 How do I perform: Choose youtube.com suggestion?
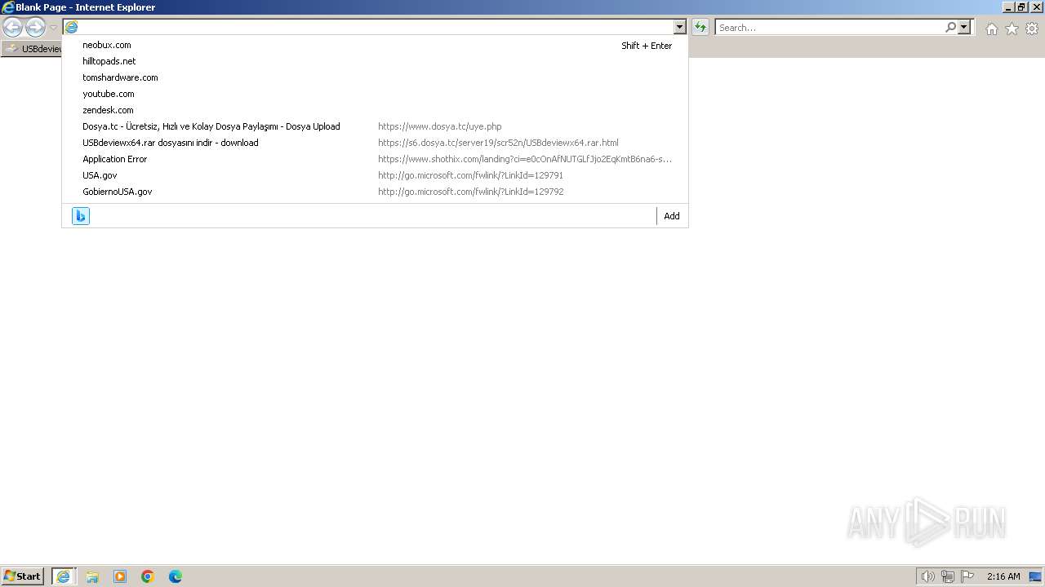[376, 94]
